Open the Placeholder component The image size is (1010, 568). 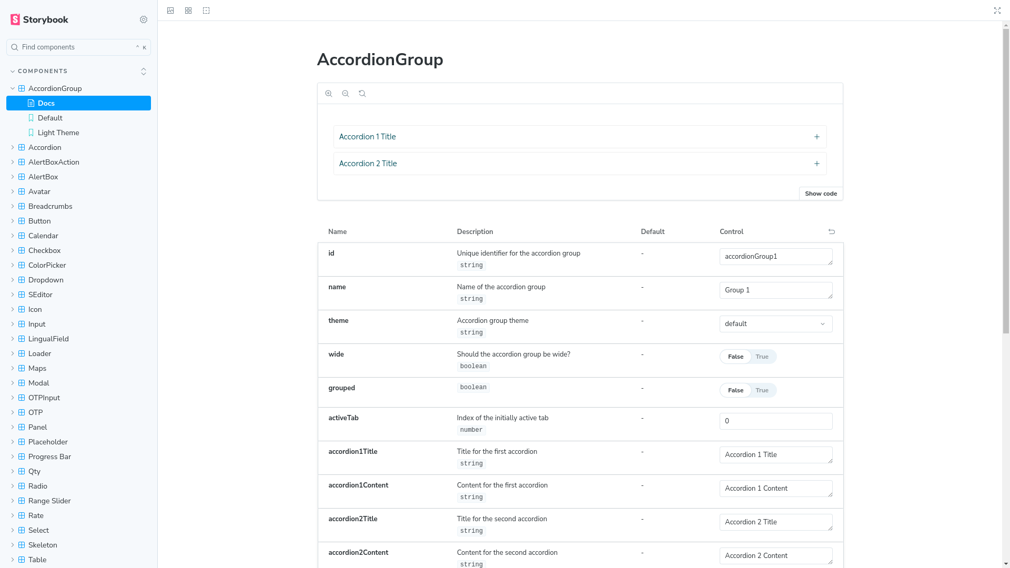(x=78, y=442)
